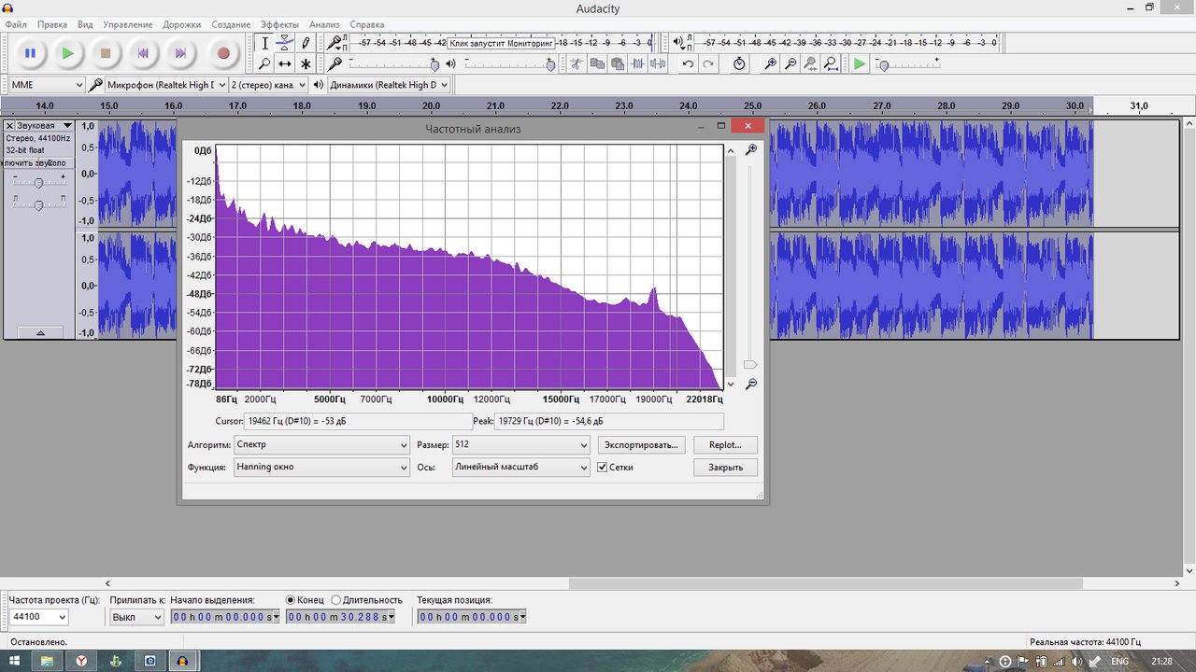Zoom in on spectrum with magnifier icon

[750, 150]
